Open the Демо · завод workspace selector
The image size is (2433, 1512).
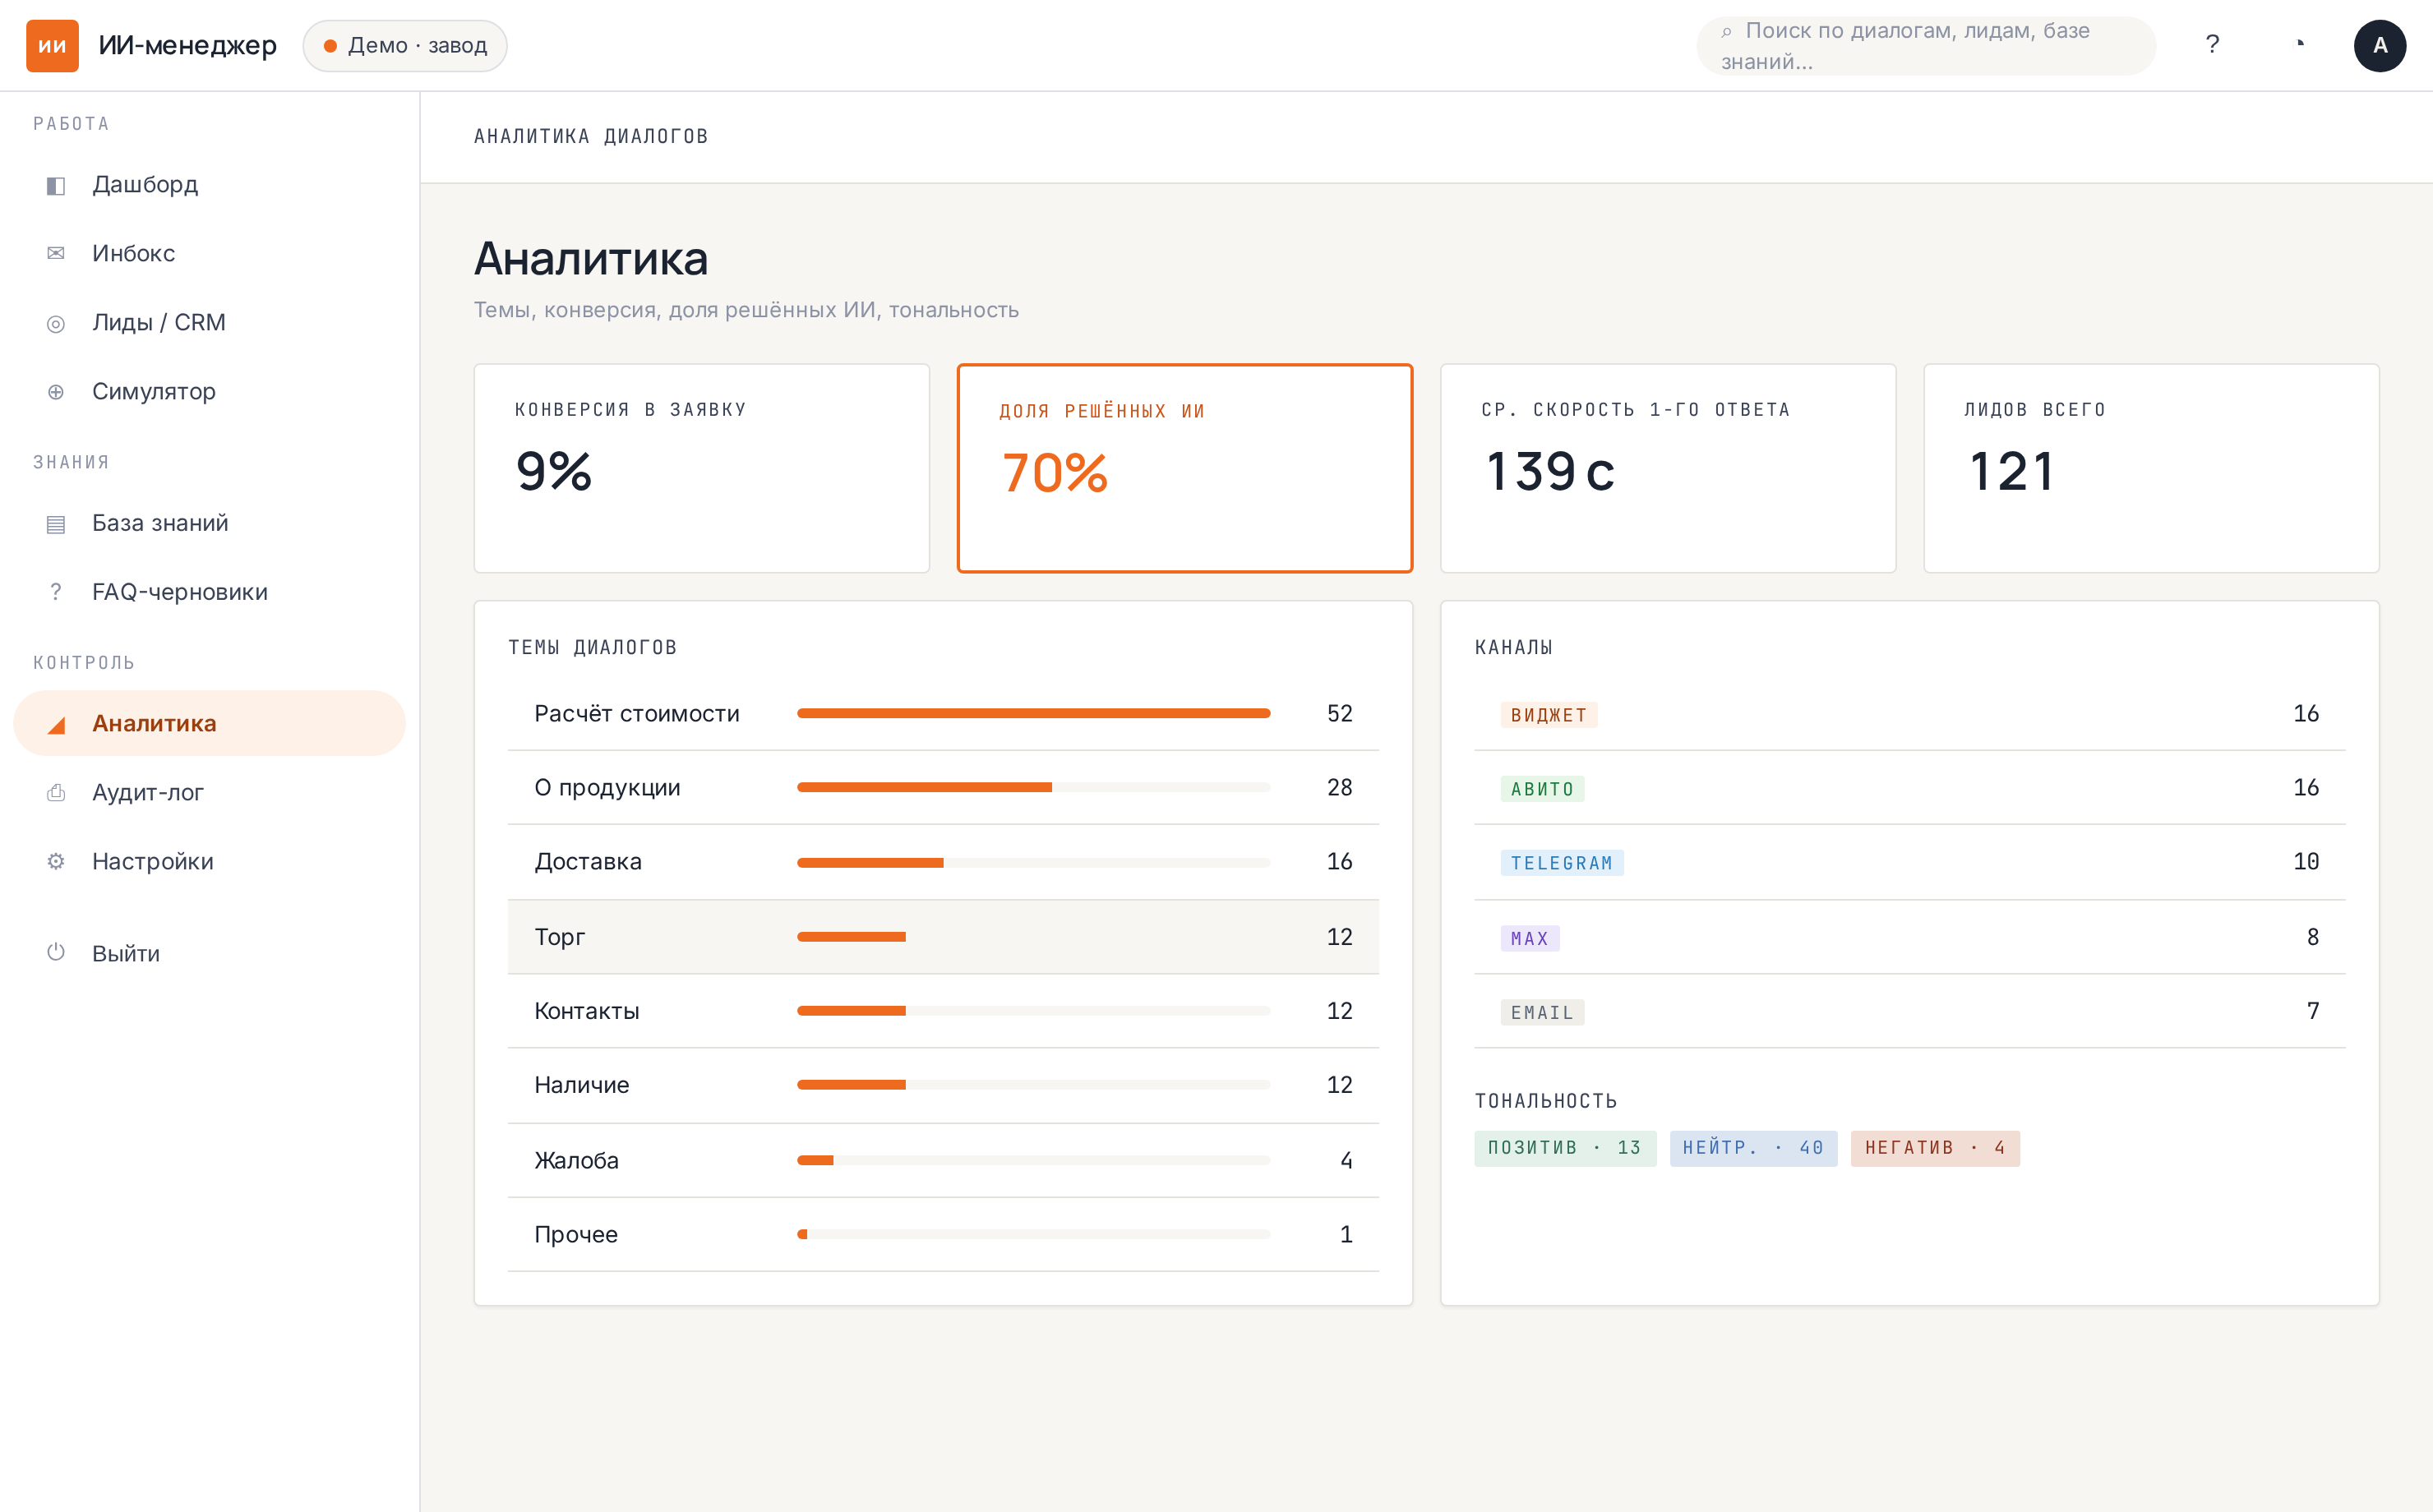coord(405,46)
